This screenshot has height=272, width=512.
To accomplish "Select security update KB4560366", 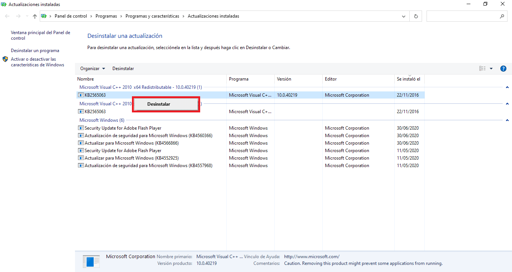I will tap(250, 136).
